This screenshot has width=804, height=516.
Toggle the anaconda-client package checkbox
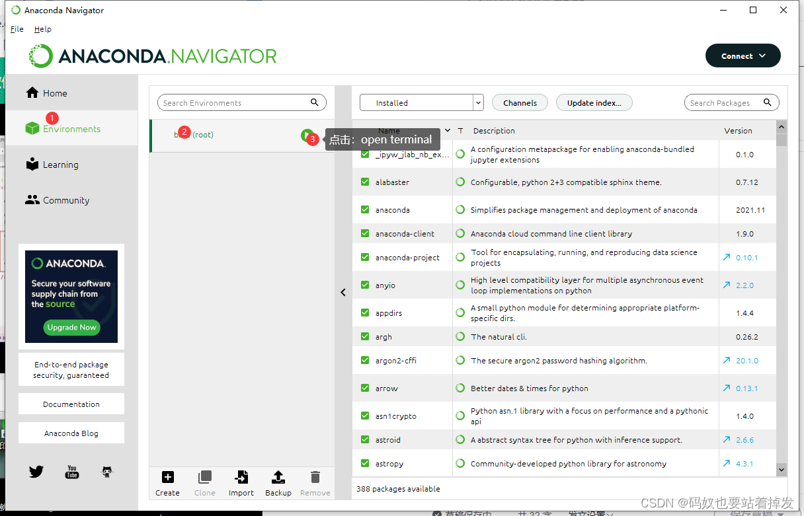pos(365,233)
